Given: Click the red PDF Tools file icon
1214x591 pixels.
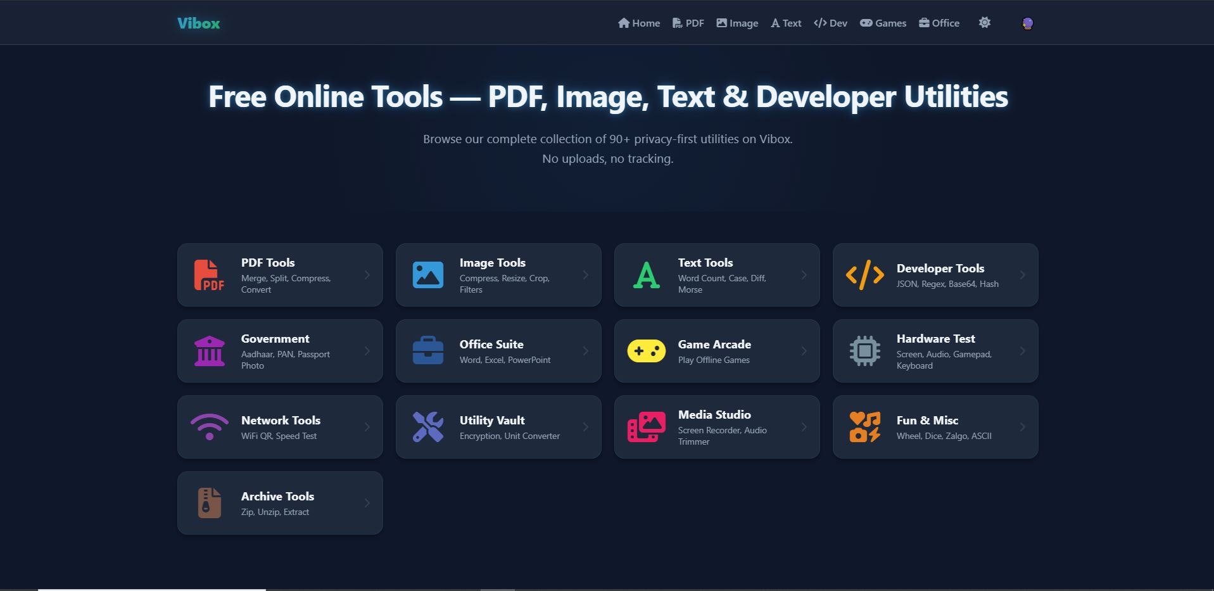Looking at the screenshot, I should tap(209, 275).
